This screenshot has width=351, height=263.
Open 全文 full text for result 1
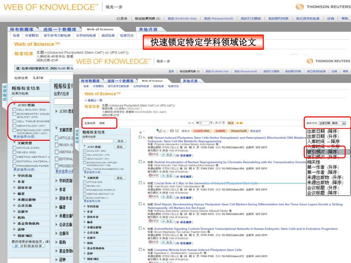167,154
